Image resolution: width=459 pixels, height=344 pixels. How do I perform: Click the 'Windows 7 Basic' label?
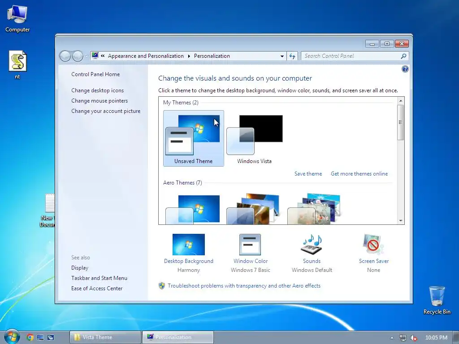(x=250, y=270)
